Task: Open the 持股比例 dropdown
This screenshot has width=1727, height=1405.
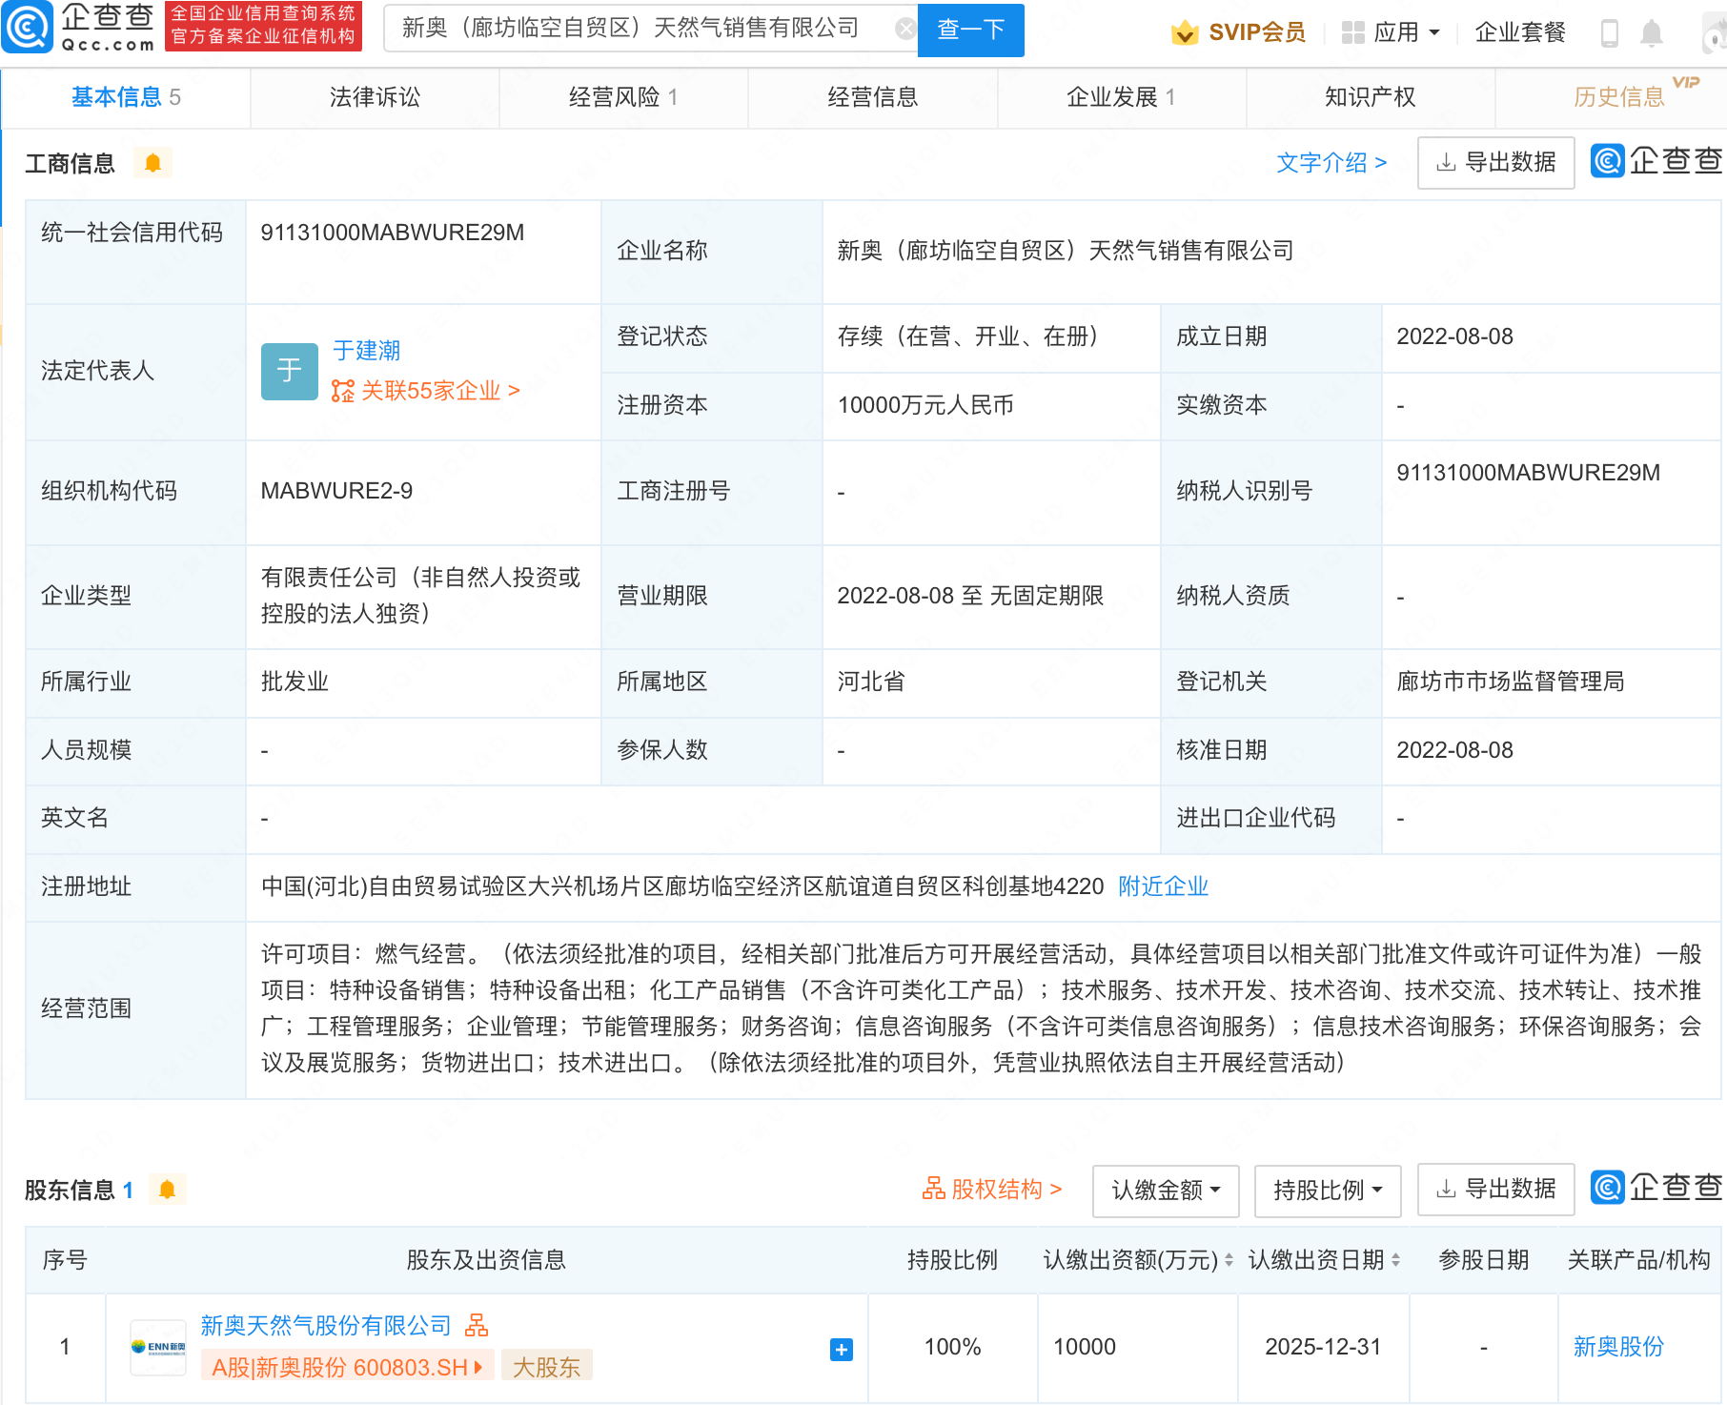Action: pos(1328,1191)
